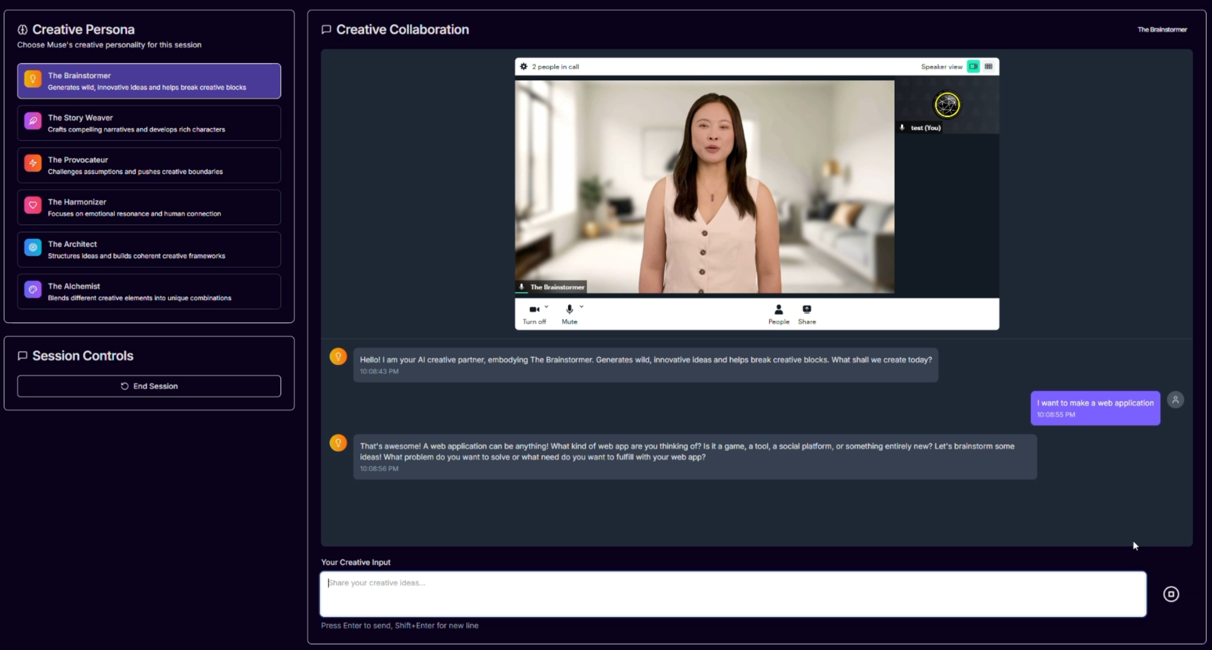Select speaker view layout icon
The height and width of the screenshot is (650, 1212).
click(x=974, y=67)
